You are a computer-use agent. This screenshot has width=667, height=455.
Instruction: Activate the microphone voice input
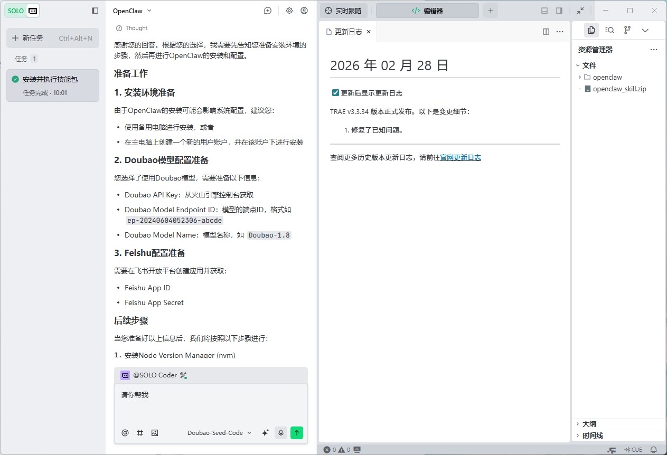click(281, 433)
